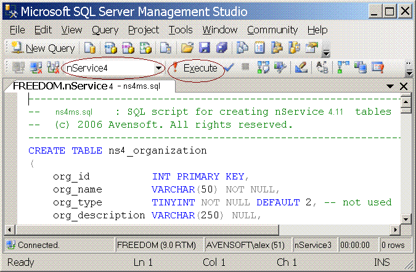Click the vertical scrollbar down arrow
The height and width of the screenshot is (272, 416).
tap(406, 219)
